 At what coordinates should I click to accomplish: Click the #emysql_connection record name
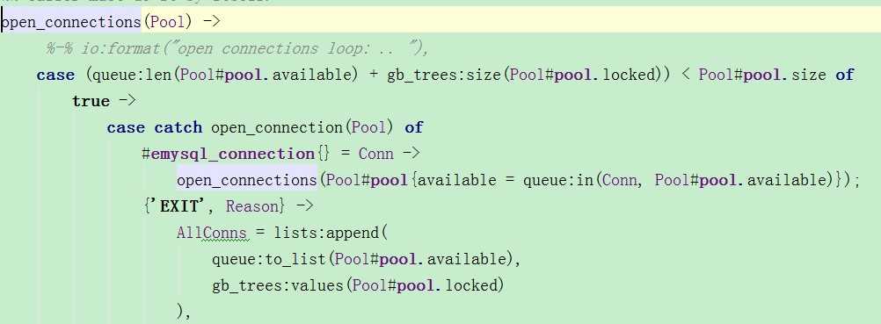[x=228, y=154]
